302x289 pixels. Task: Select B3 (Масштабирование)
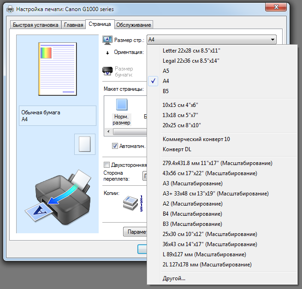tap(222, 224)
